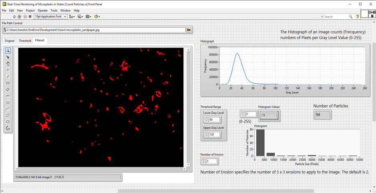This screenshot has width=376, height=193.
Task: Select the Polygon ROI tool
Action: pos(8,102)
